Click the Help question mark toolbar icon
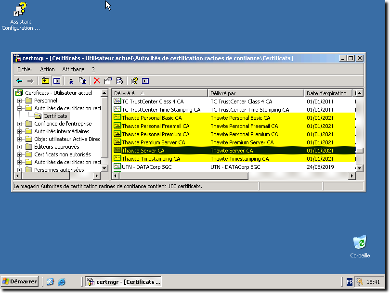Image resolution: width=390 pixels, height=293 pixels. pyautogui.click(x=134, y=81)
